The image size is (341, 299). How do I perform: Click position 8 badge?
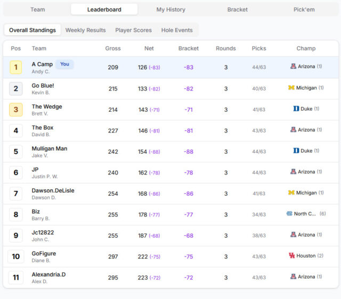coord(15,214)
